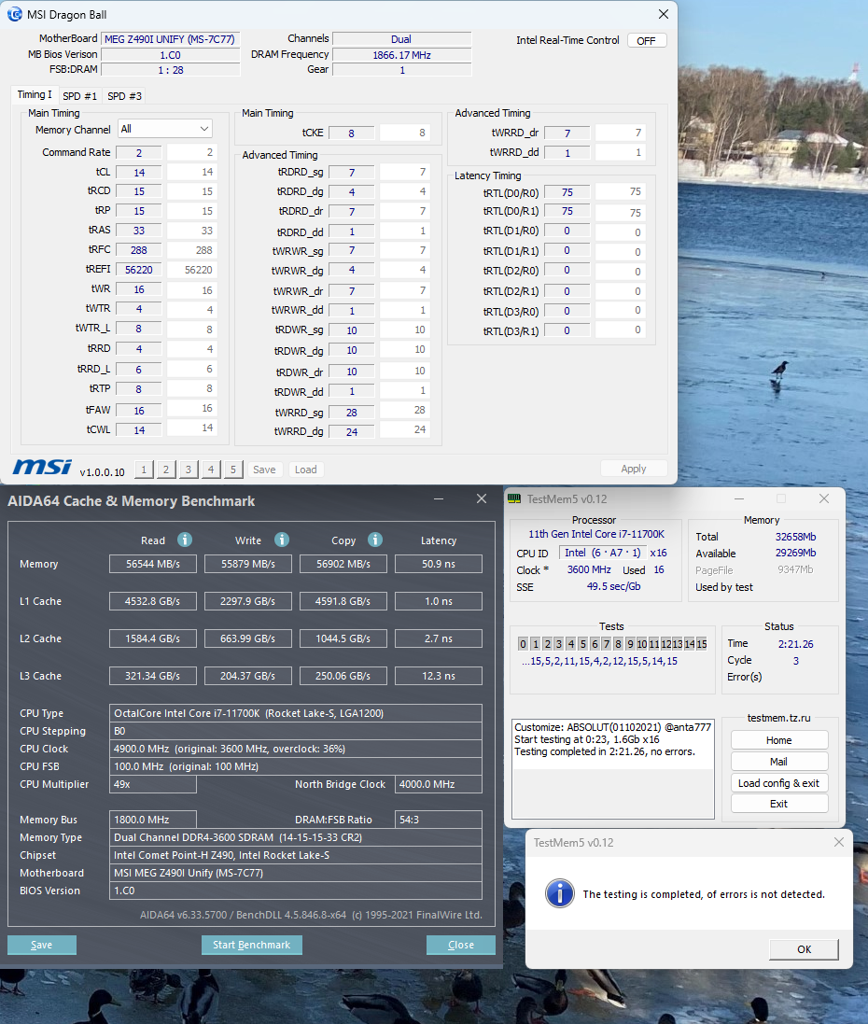This screenshot has height=1024, width=868.
Task: Click the DRAM Frequency 1866.17 MHz value
Action: [x=401, y=55]
